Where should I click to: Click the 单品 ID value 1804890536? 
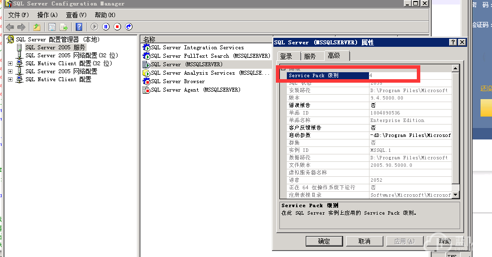[410, 113]
